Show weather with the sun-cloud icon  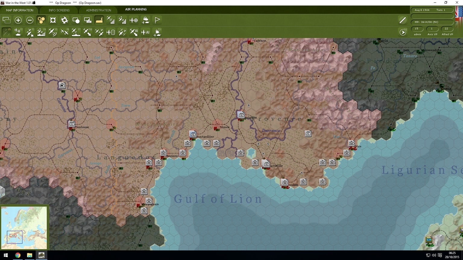click(145, 20)
